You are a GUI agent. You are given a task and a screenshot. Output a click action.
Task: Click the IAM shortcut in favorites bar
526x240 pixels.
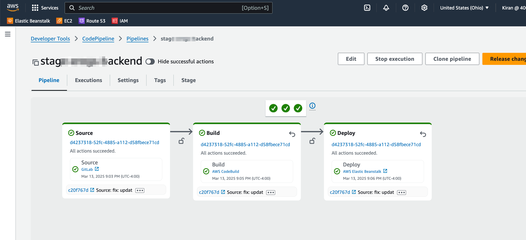(120, 21)
